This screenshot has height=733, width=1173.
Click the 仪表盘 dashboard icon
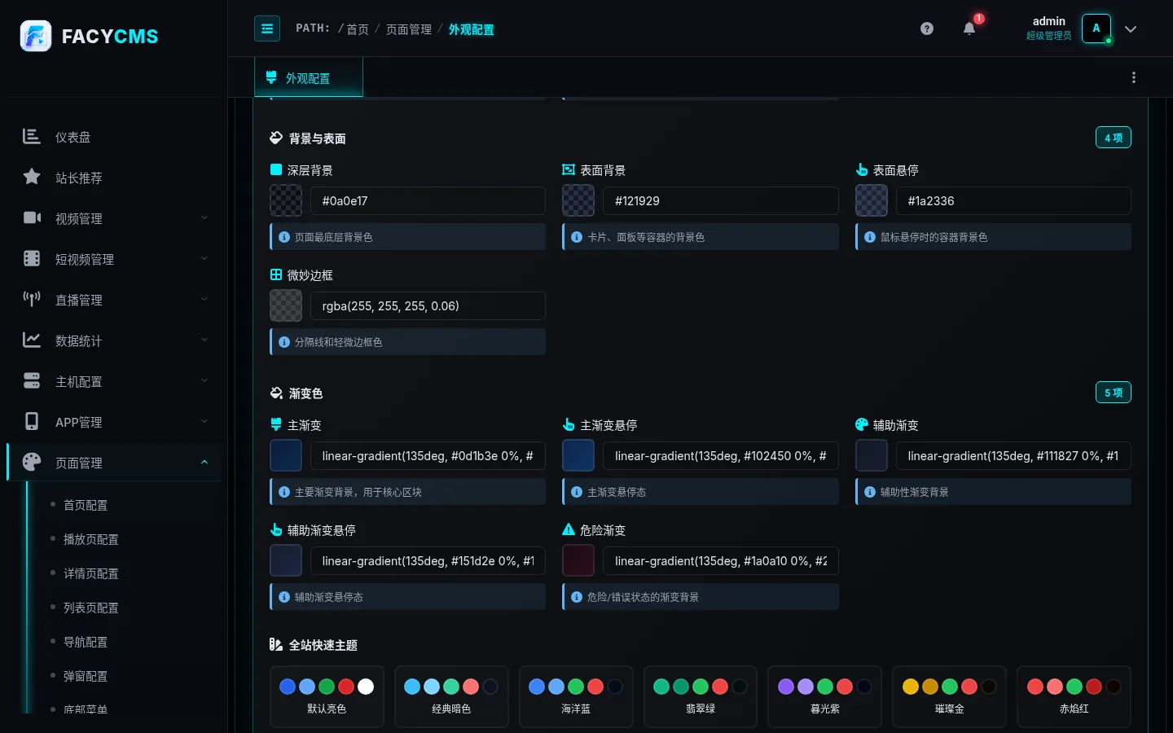(x=32, y=137)
